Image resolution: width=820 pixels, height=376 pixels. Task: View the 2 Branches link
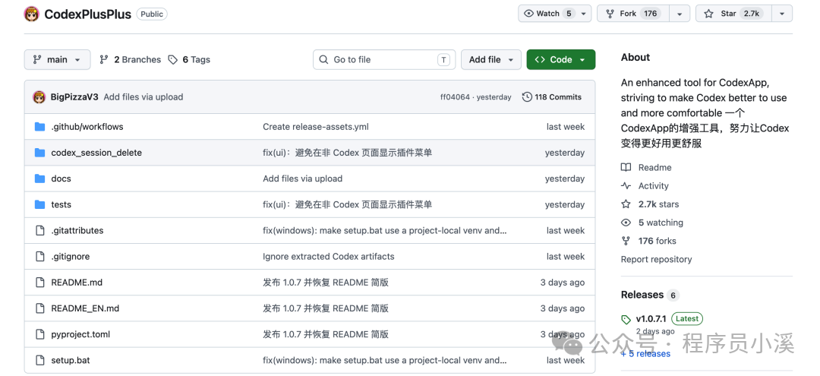[131, 59]
